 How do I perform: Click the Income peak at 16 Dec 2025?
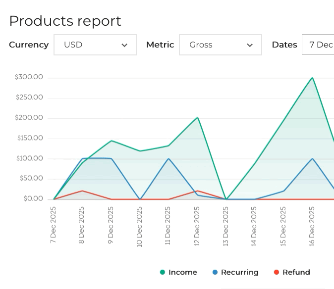coord(312,78)
